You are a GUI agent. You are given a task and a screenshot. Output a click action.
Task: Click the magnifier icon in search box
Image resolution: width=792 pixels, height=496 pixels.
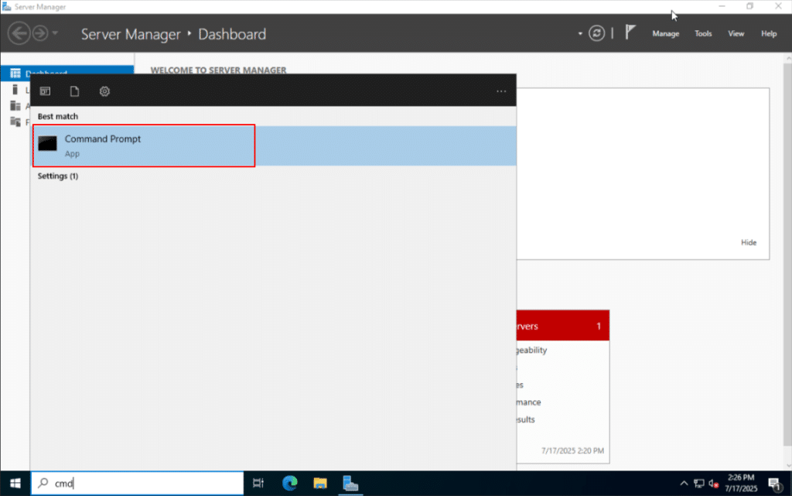[43, 484]
